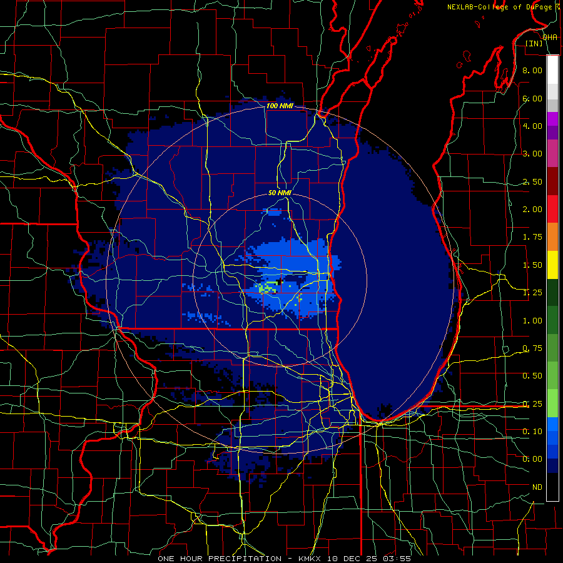Click the "0.75" legend value
The image size is (563, 563).
pos(532,348)
